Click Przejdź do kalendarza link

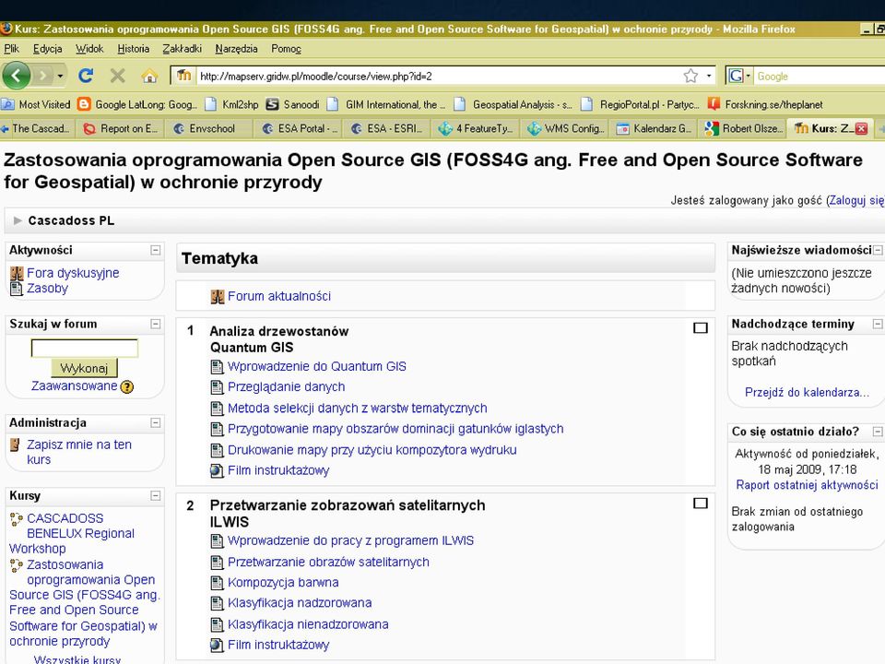click(808, 393)
